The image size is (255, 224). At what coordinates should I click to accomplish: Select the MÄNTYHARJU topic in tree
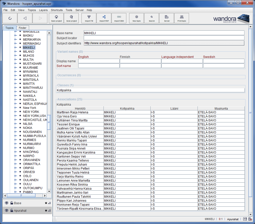pyautogui.click(x=33, y=88)
